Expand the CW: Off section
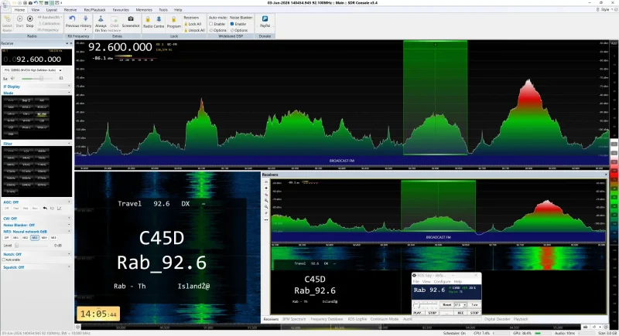This screenshot has height=336, width=619. (x=36, y=219)
